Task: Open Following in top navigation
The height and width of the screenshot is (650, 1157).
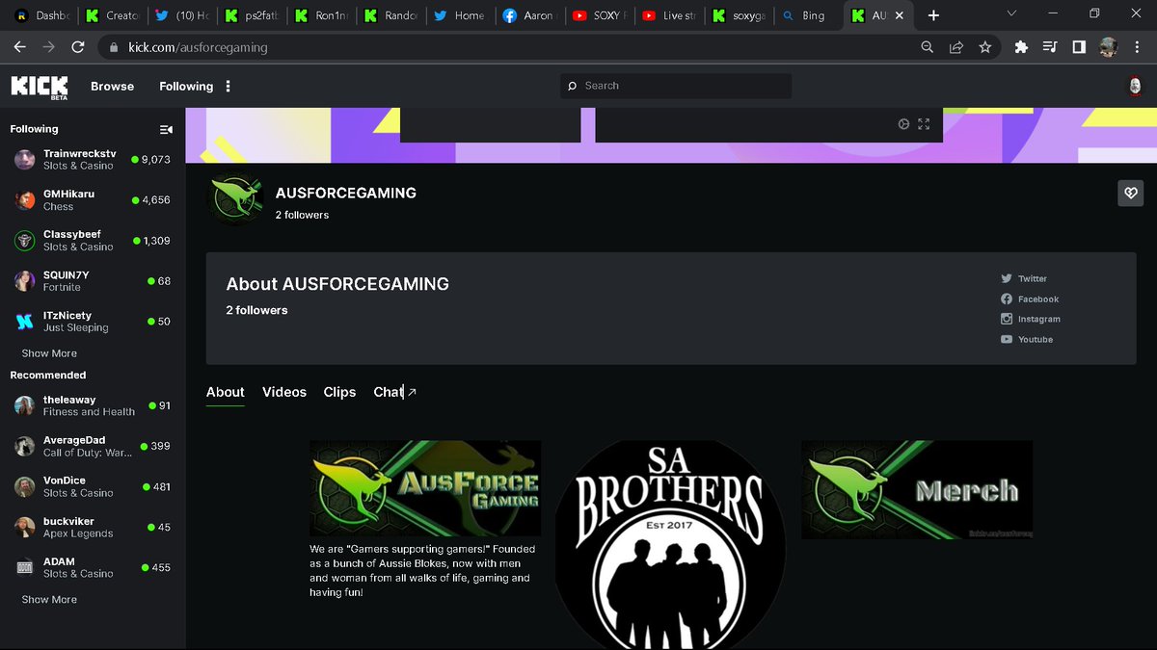Action: [186, 86]
